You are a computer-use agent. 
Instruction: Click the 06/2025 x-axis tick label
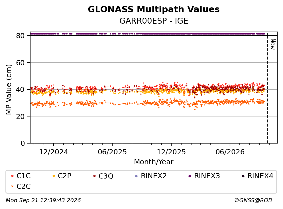(x=112, y=152)
